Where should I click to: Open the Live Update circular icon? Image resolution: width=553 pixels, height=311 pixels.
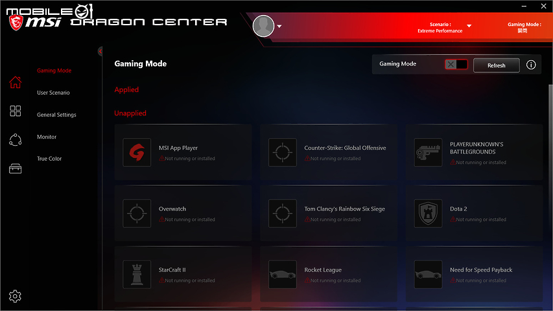(15, 140)
